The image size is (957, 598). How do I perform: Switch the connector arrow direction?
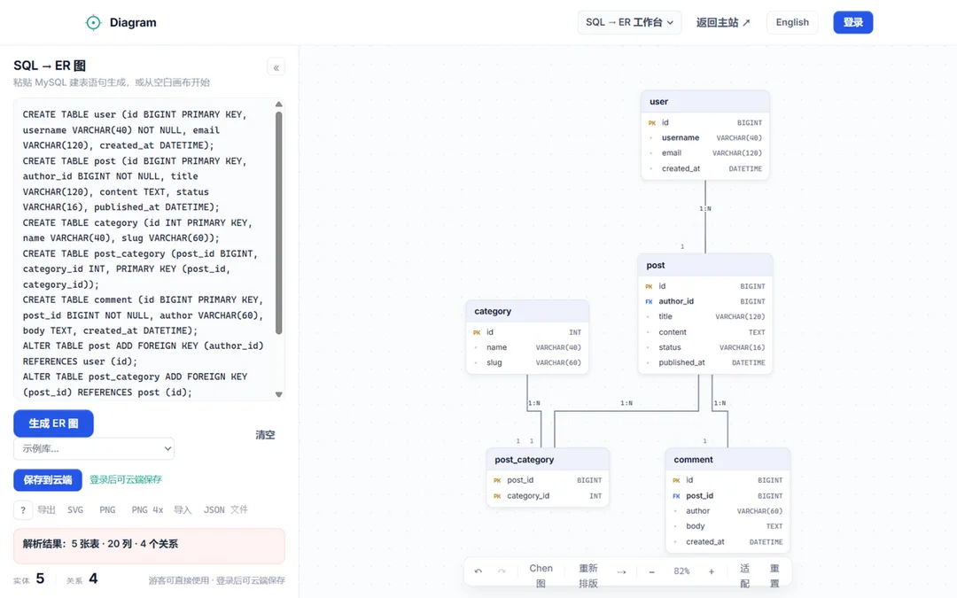tap(621, 571)
